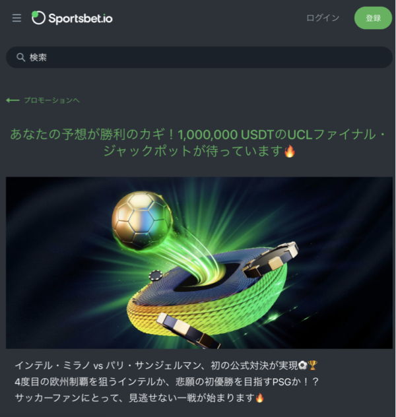
Task: Click the poker chip at stadium bottom
Action: tap(188, 331)
